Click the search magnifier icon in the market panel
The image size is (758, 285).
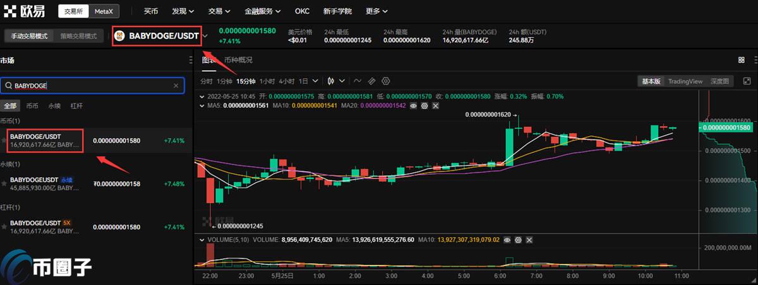(8, 85)
